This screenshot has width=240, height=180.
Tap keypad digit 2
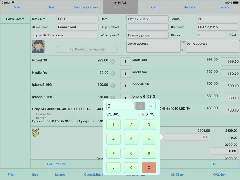click(x=131, y=125)
